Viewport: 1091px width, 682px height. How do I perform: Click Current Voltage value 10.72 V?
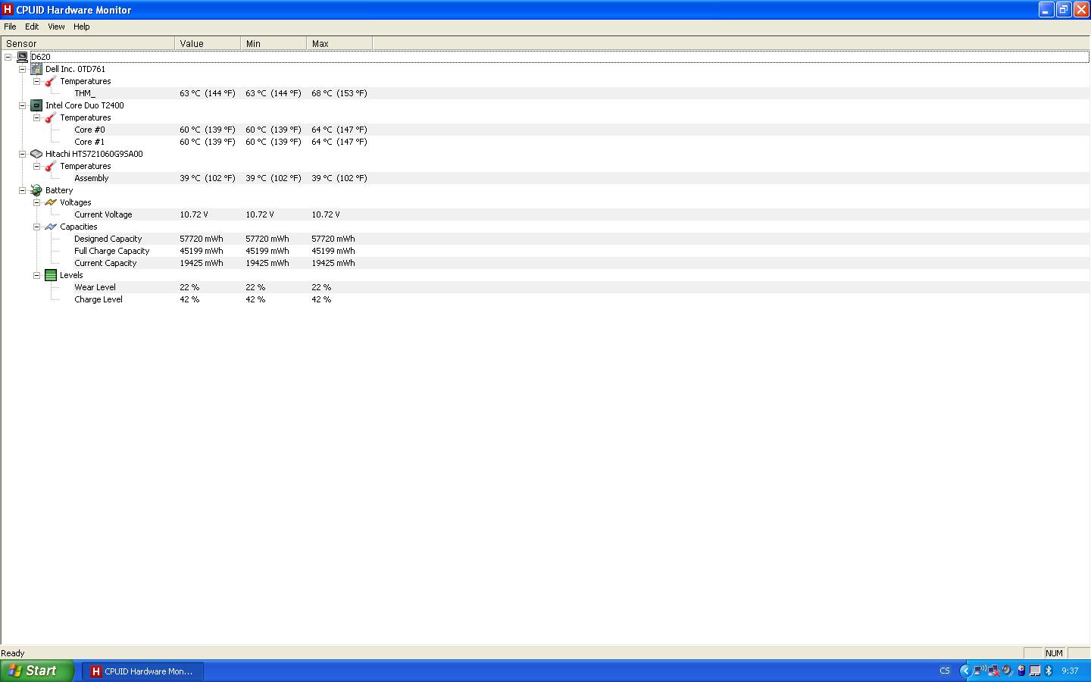click(x=194, y=214)
